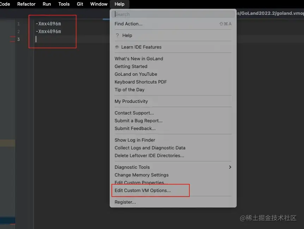Open the Code menu
The image size is (304, 229).
pos(5,4)
